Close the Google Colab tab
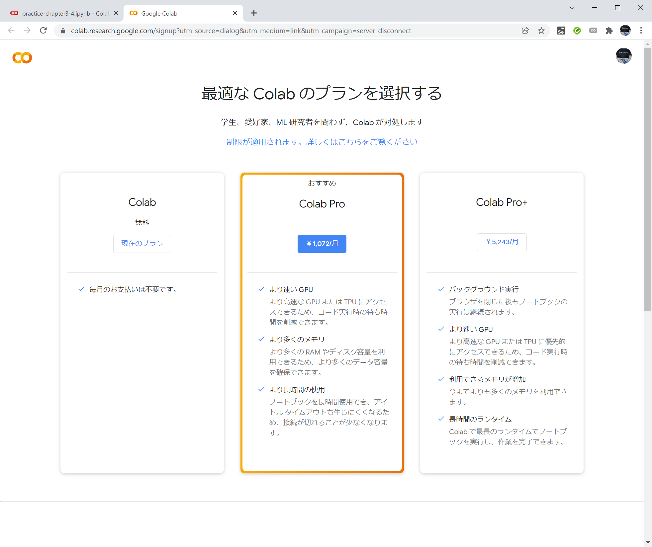Viewport: 652px width, 547px height. tap(235, 13)
